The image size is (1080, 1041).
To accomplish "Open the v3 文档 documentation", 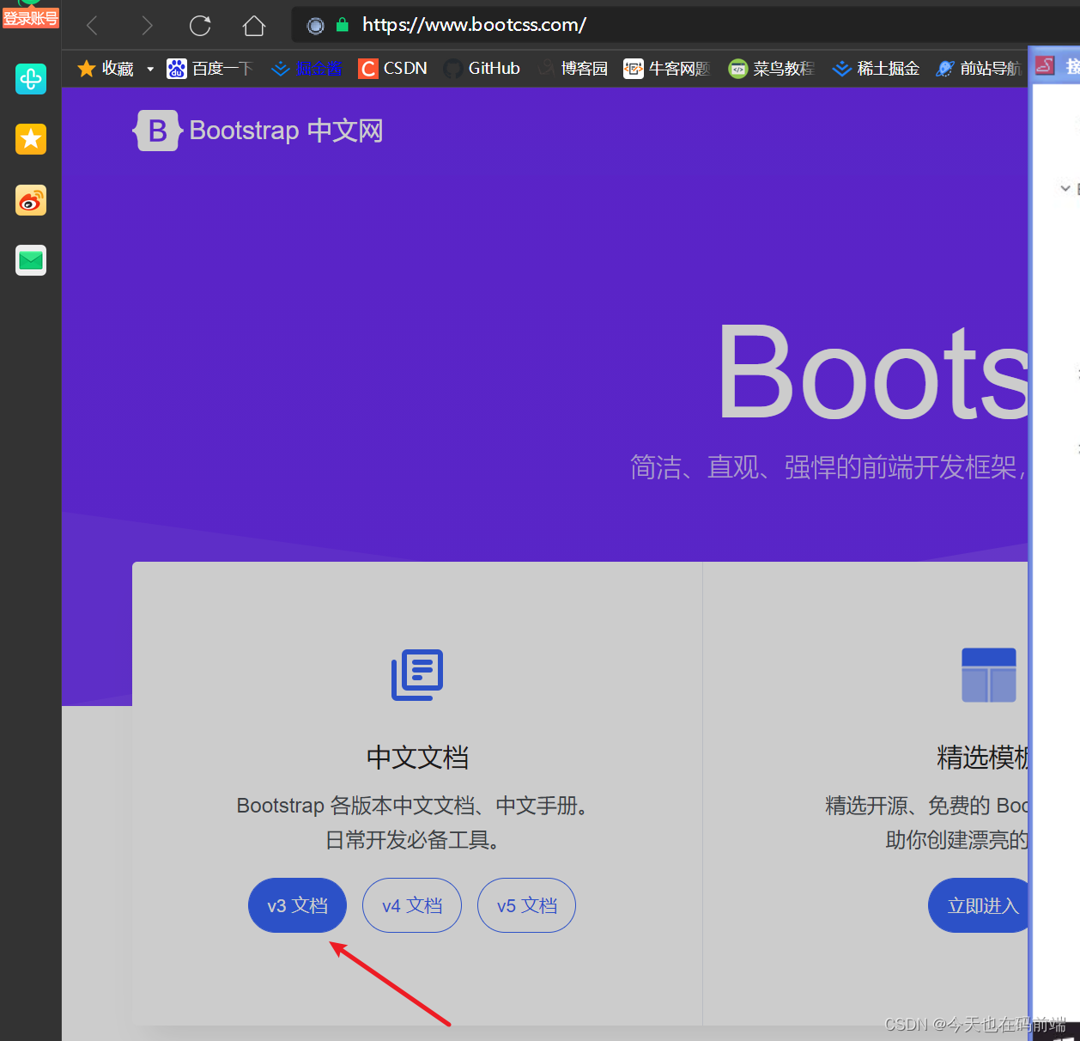I will [x=297, y=904].
